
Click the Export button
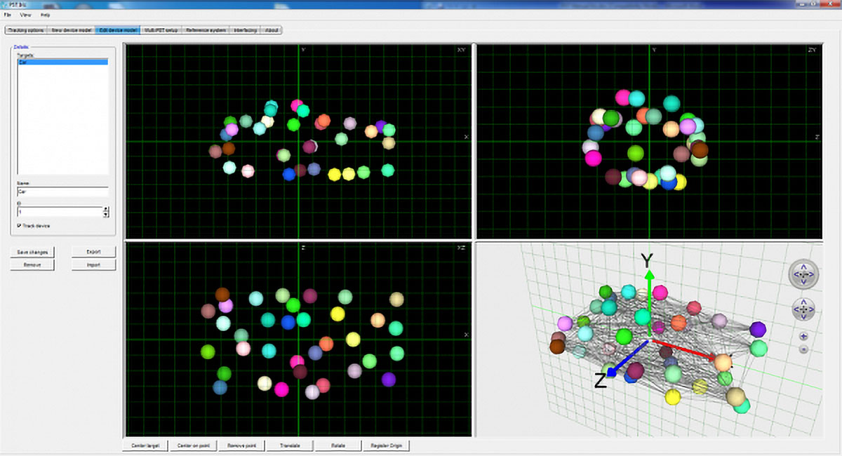93,252
